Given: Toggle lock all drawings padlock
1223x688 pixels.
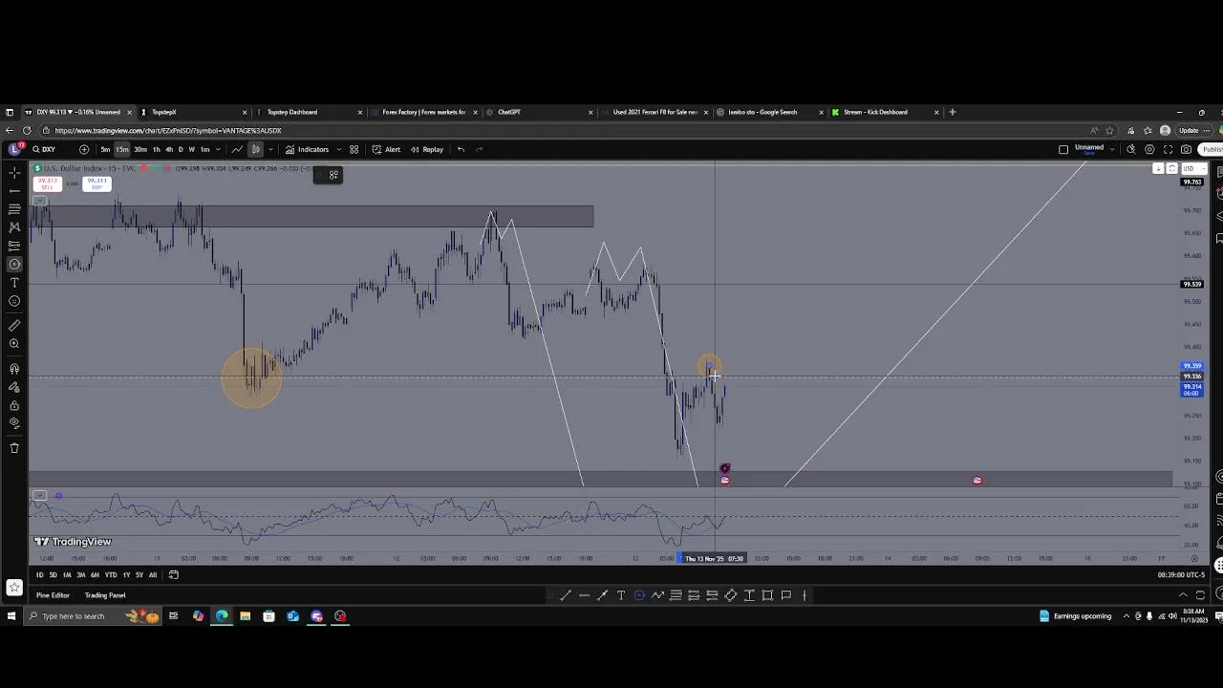Looking at the screenshot, I should tap(14, 405).
